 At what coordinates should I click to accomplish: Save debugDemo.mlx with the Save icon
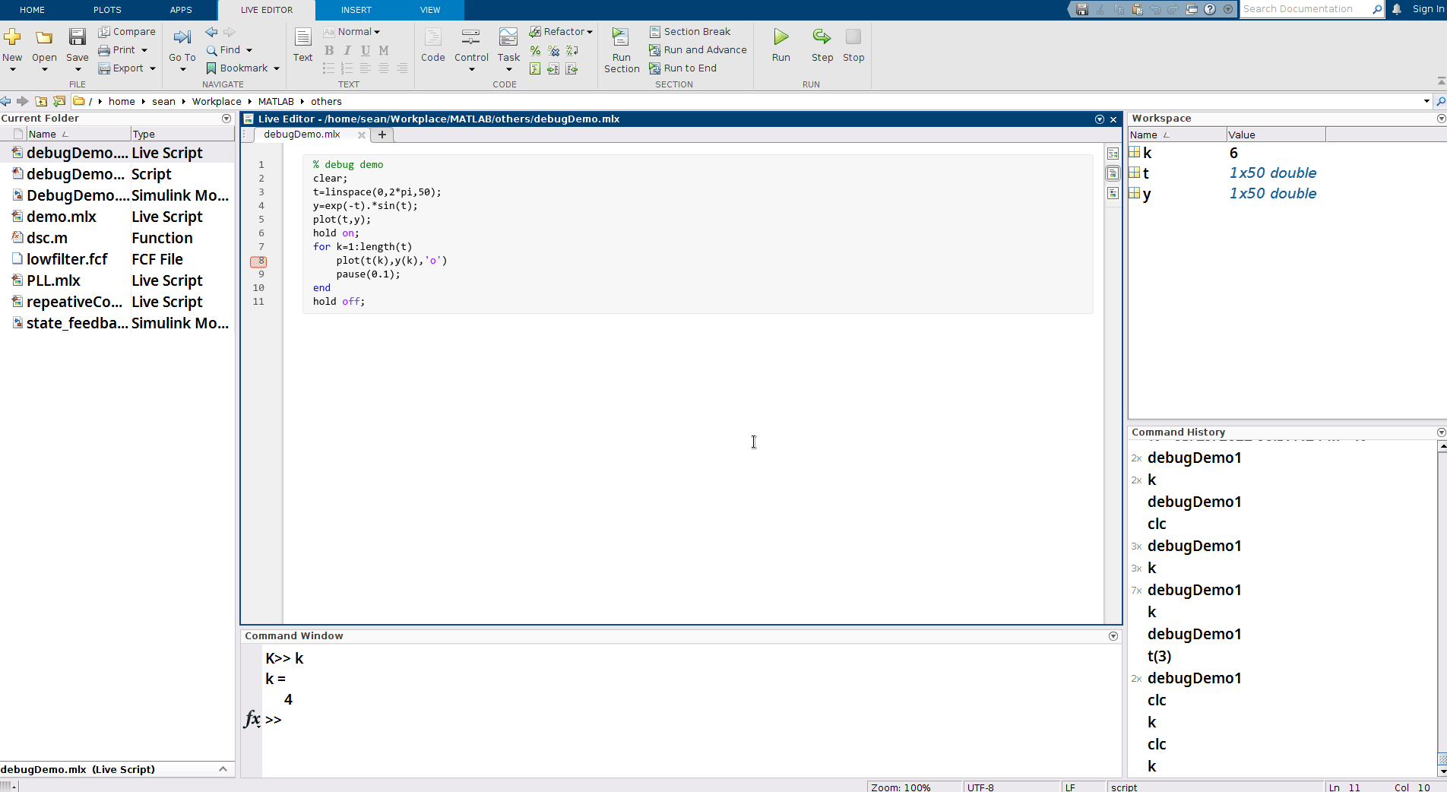(77, 36)
